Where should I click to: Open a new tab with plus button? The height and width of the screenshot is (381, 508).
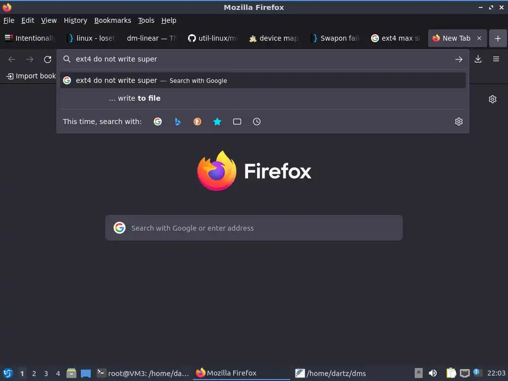(498, 38)
